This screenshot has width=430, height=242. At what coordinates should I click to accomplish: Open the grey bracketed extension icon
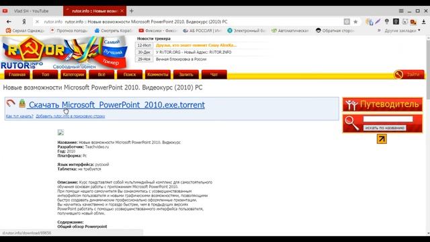(404, 22)
